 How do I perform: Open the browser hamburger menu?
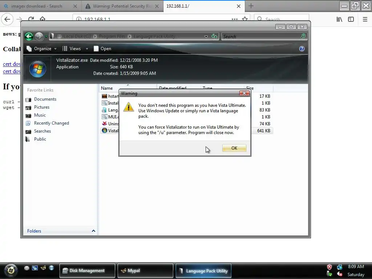click(x=365, y=20)
